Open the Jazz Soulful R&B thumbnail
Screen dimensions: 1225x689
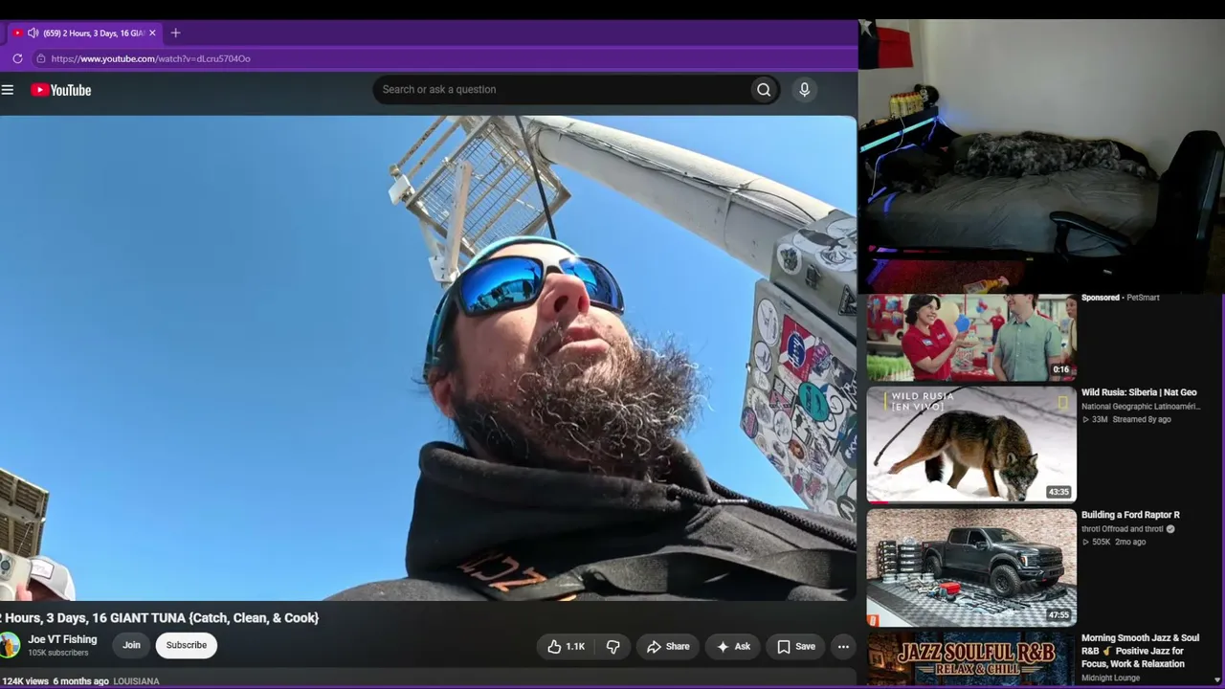(971, 659)
